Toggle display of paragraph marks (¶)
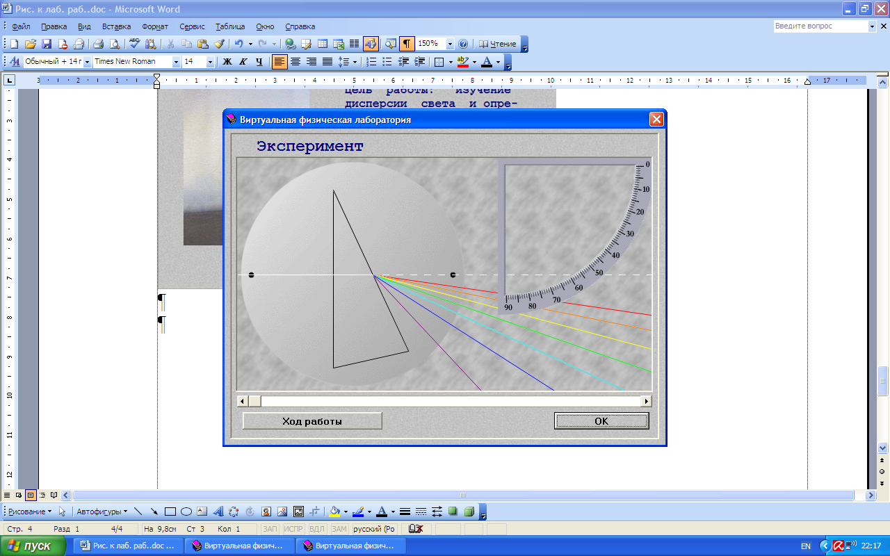 407,44
